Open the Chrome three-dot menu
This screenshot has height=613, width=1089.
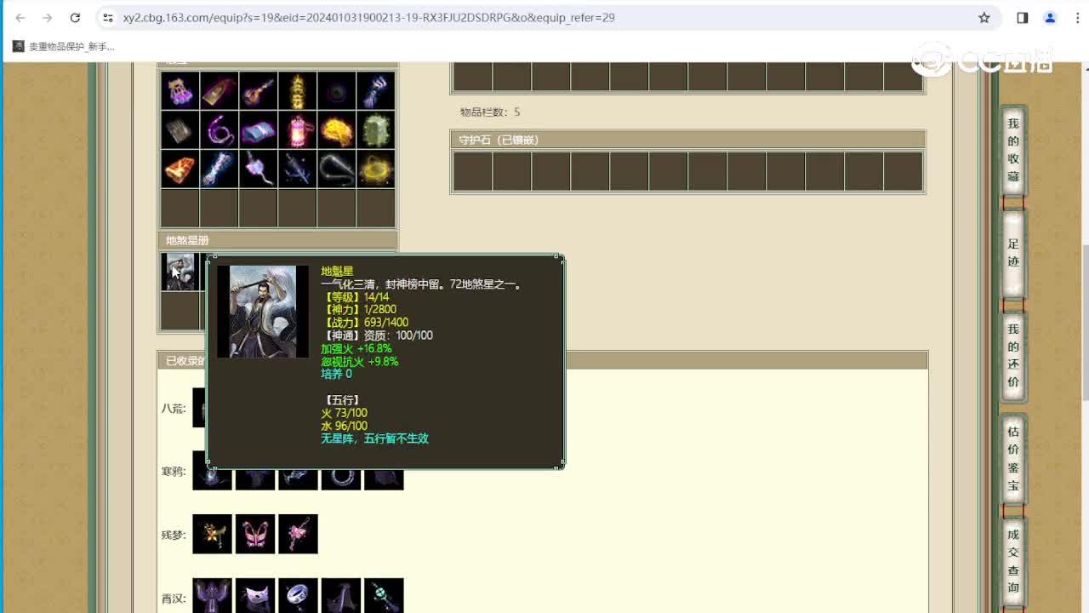tap(1077, 17)
